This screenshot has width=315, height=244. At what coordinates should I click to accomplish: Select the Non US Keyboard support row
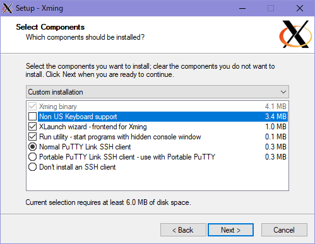(x=163, y=117)
